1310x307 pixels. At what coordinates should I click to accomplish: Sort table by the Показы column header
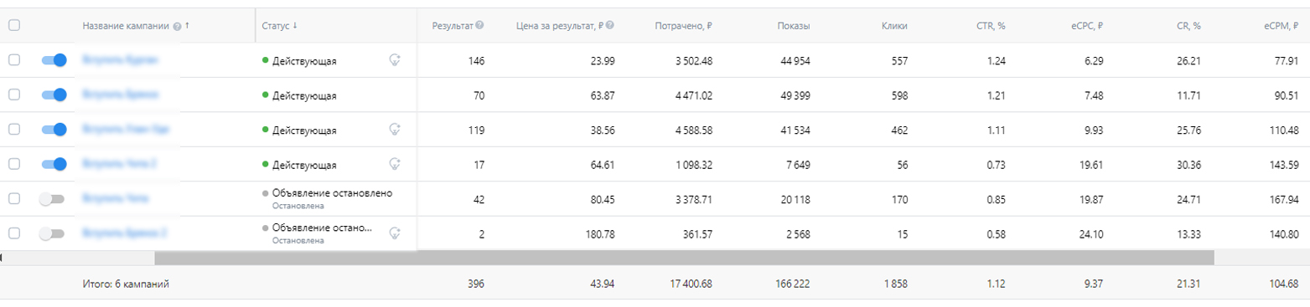(794, 26)
